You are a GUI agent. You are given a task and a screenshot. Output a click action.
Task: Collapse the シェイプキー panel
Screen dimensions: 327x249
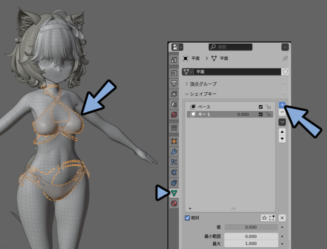click(x=201, y=94)
